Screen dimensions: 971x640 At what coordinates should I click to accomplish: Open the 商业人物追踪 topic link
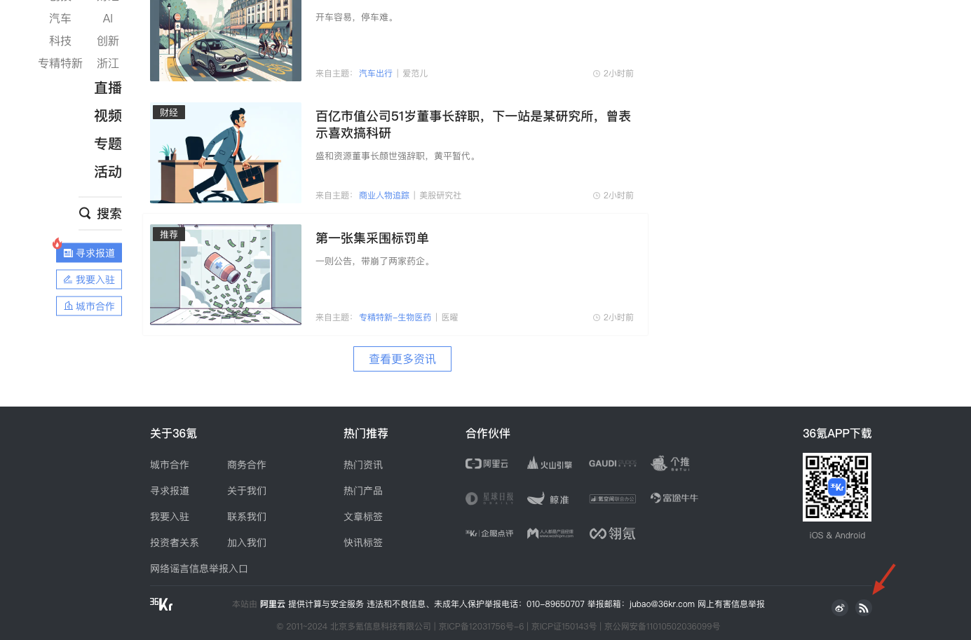click(384, 196)
